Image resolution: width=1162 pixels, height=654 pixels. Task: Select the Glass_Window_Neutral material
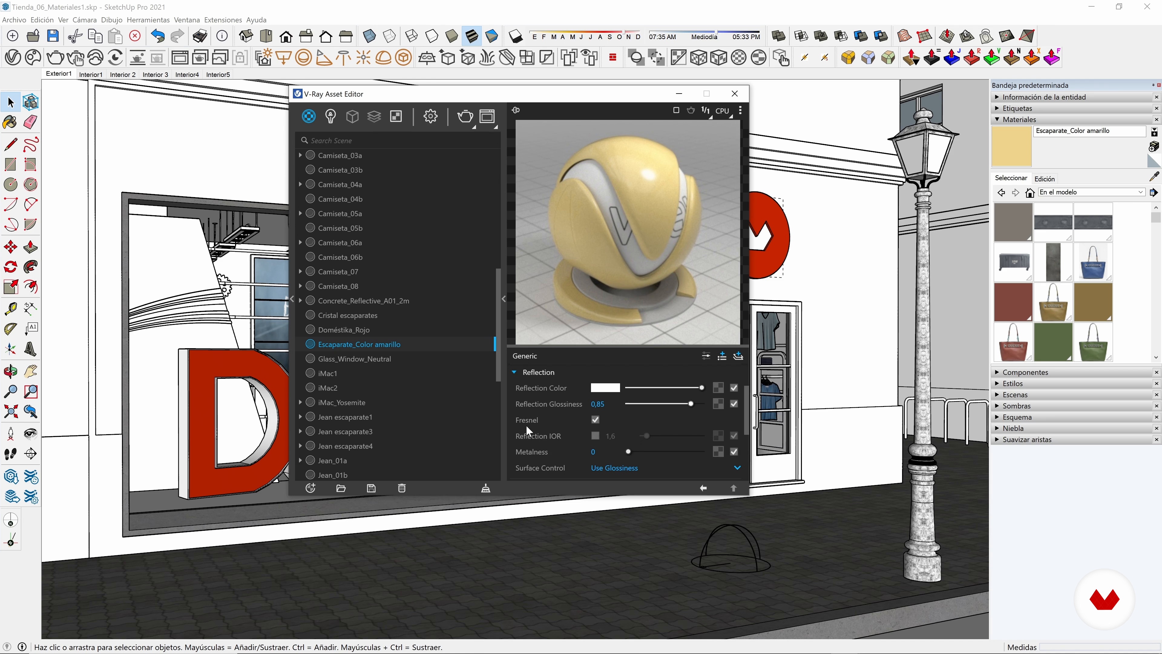coord(354,359)
